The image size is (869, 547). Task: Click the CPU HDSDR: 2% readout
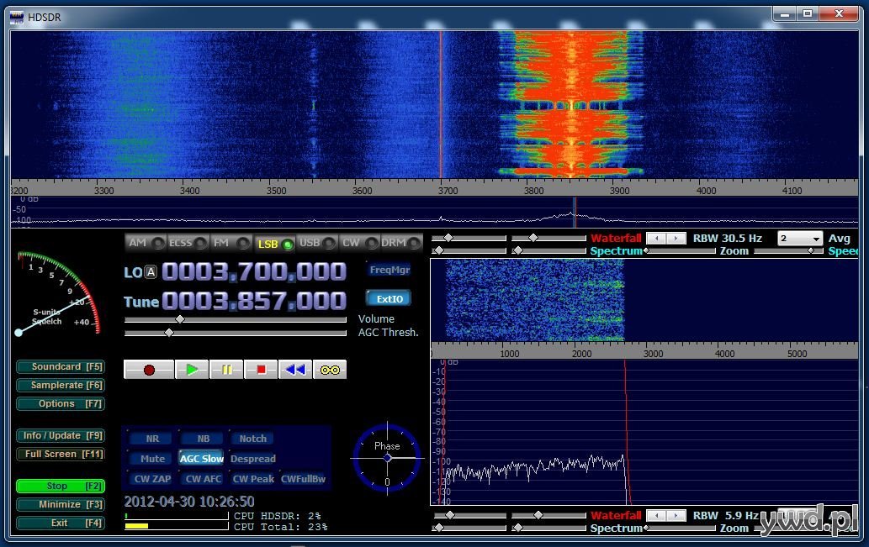point(277,515)
